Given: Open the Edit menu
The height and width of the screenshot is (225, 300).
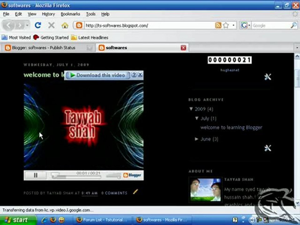Looking at the screenshot, I should click(x=18, y=14).
